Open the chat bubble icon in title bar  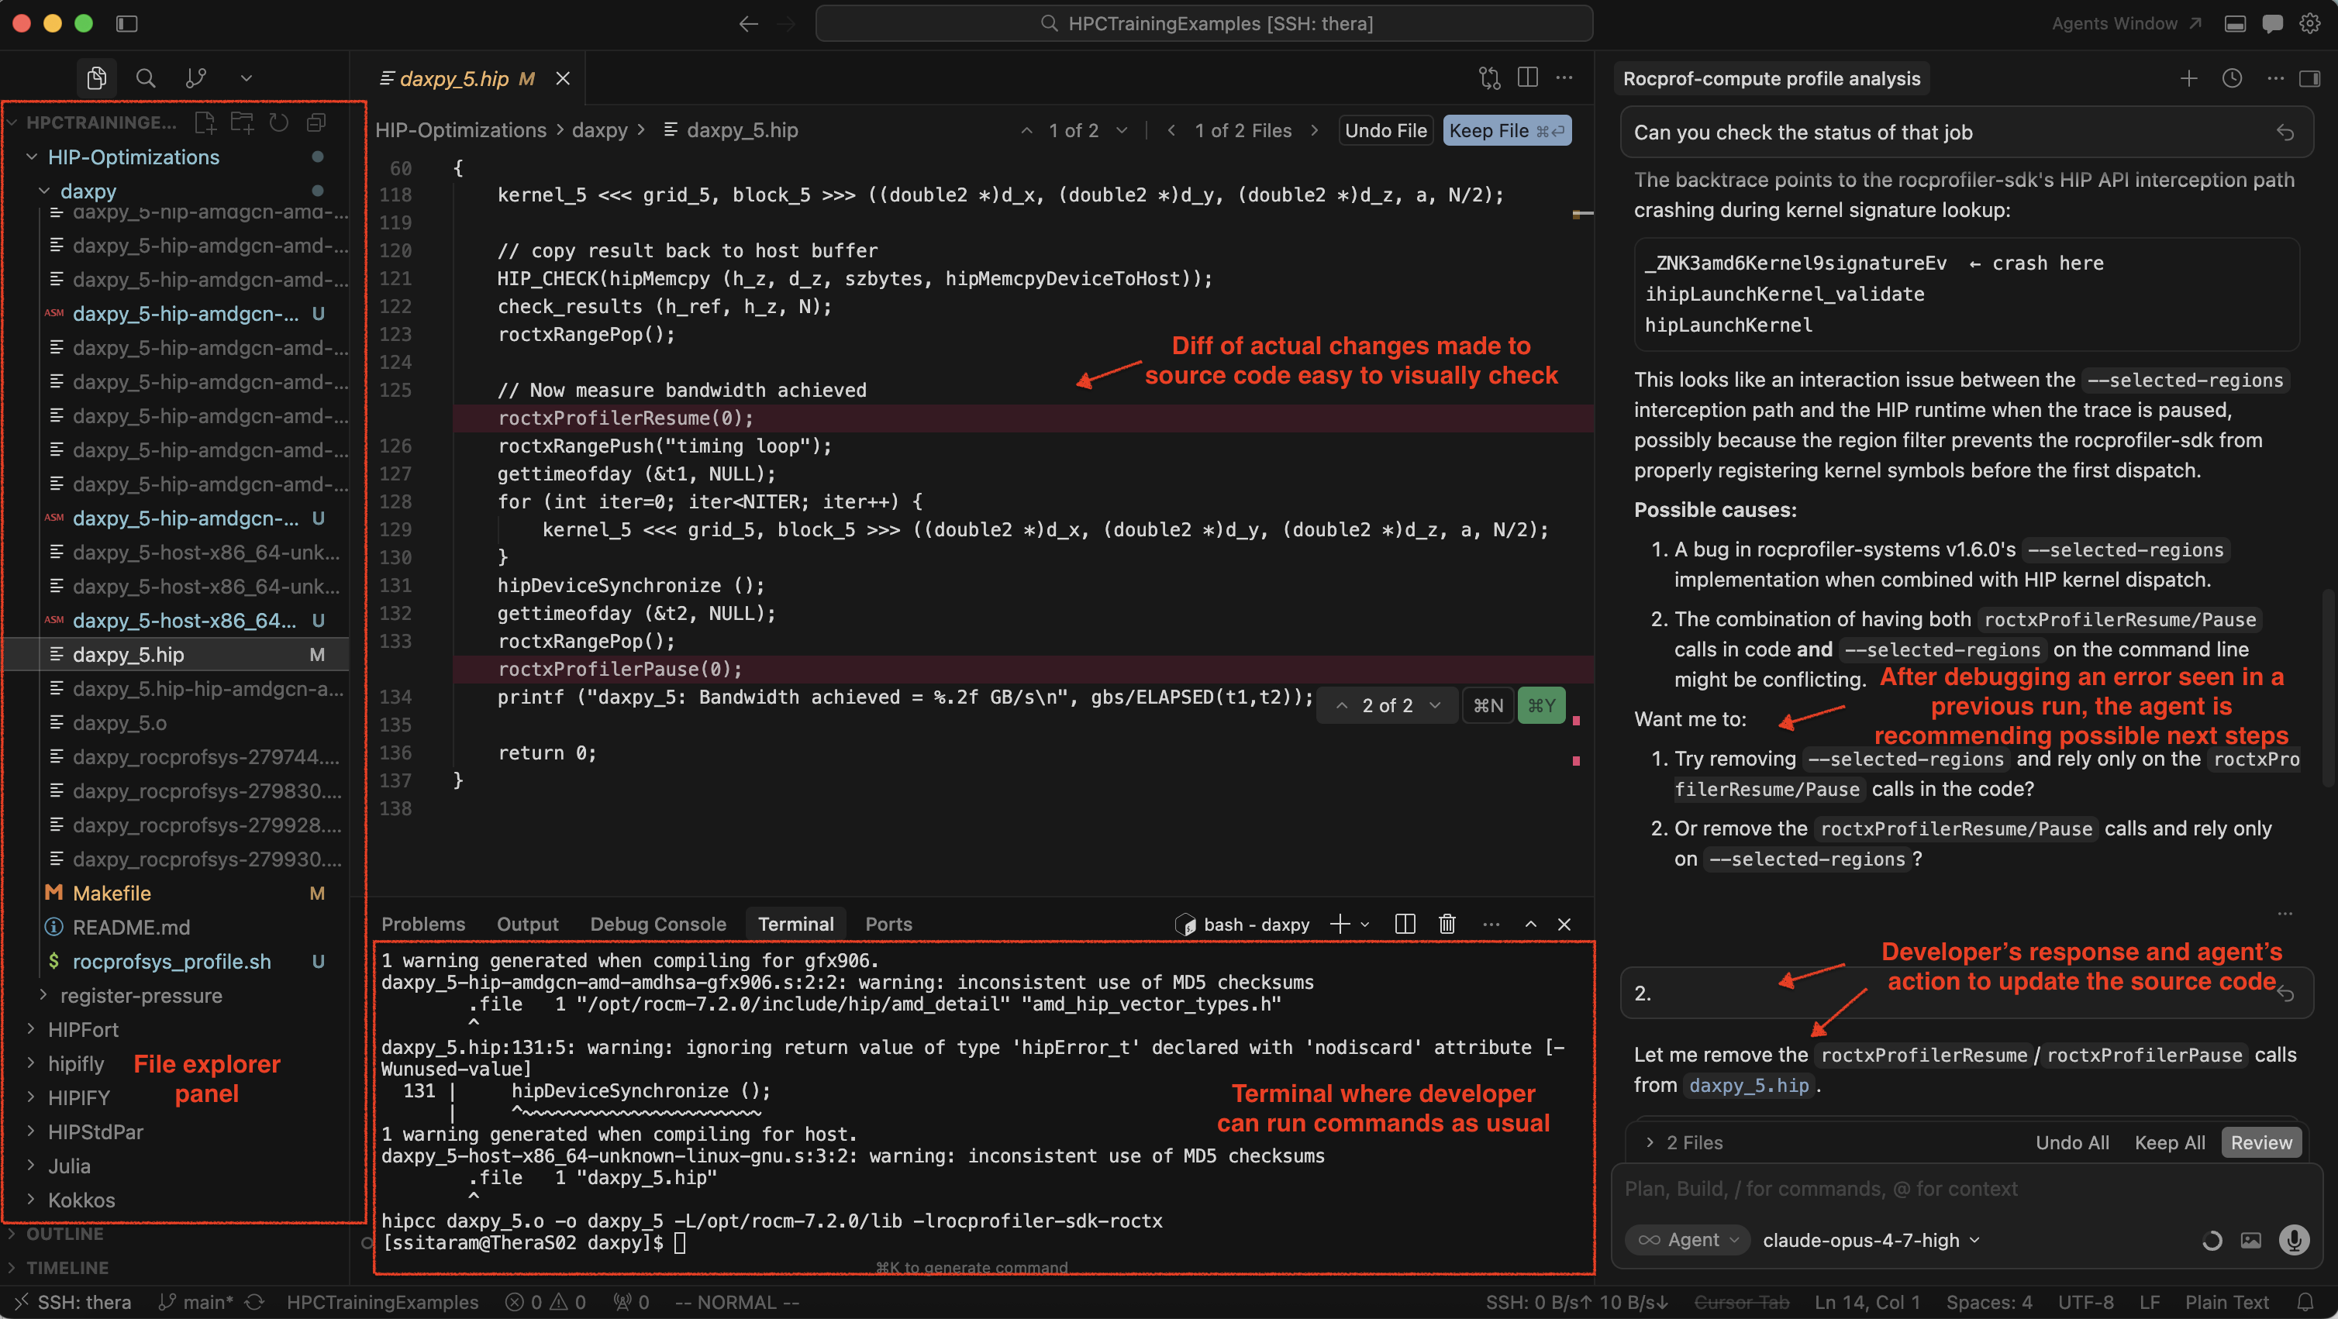click(x=2272, y=23)
